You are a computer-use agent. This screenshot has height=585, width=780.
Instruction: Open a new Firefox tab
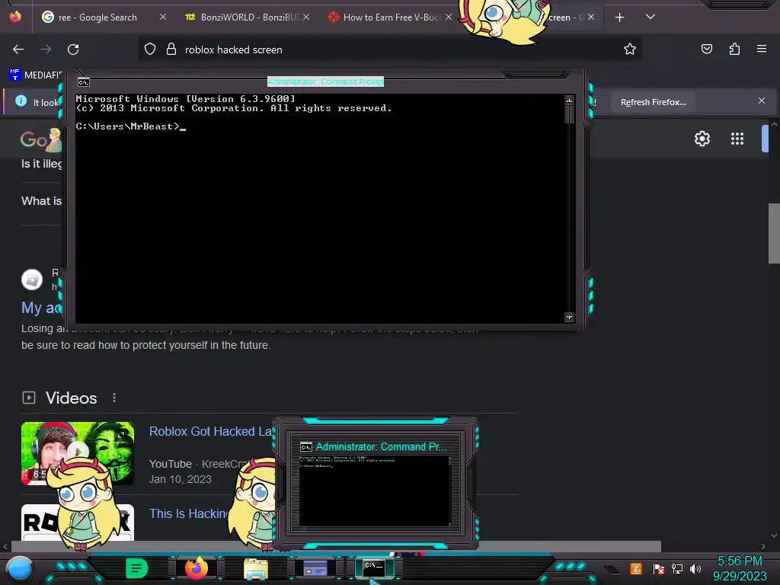(x=619, y=18)
